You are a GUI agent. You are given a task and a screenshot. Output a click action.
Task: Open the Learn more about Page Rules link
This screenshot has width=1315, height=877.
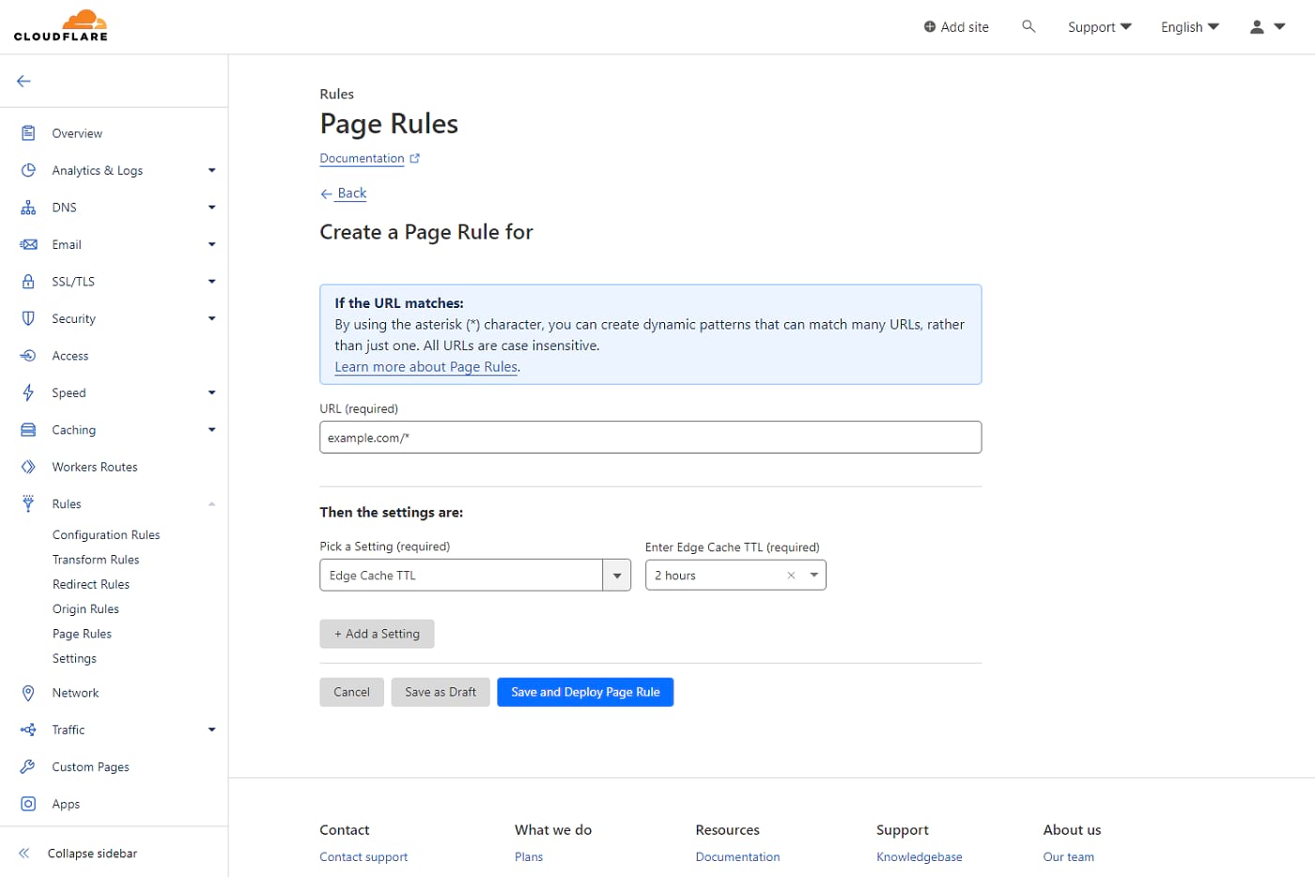pyautogui.click(x=425, y=366)
